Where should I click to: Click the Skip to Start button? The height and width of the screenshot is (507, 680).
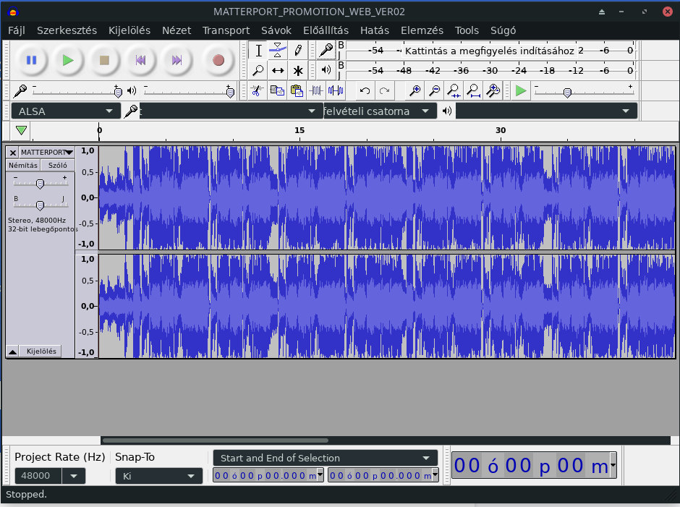pos(140,60)
